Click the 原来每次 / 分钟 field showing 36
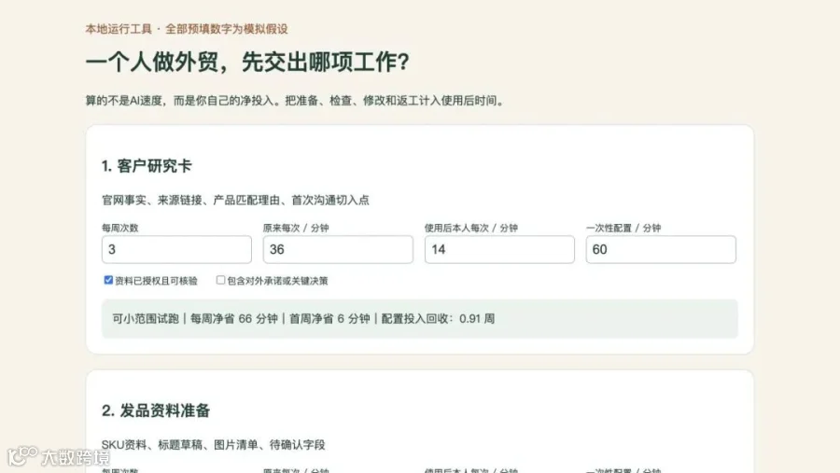 (338, 249)
